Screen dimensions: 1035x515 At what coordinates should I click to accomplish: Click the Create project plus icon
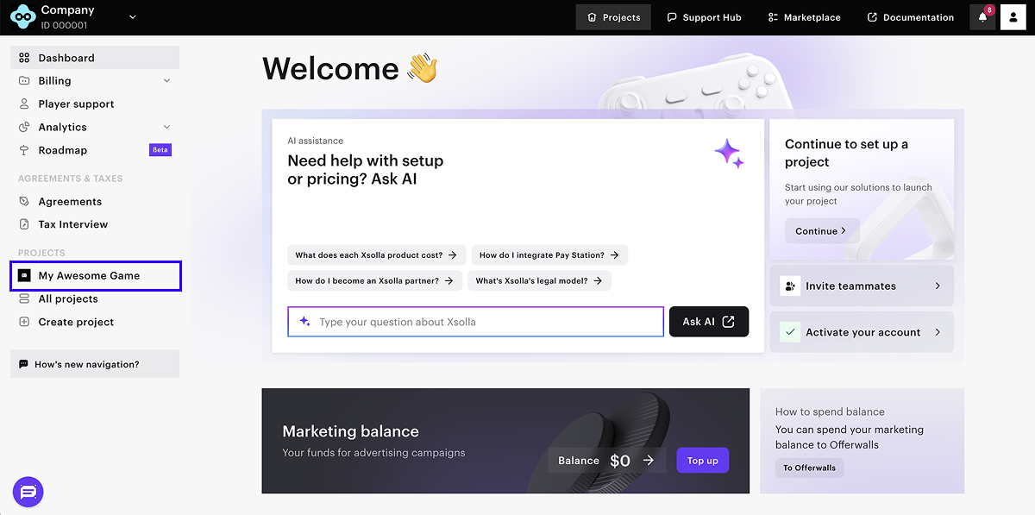[24, 322]
